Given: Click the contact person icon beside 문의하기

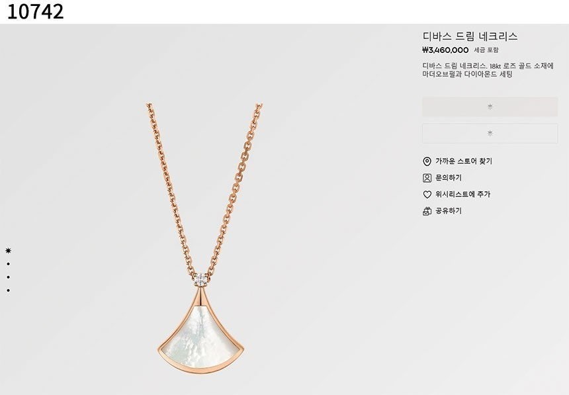Looking at the screenshot, I should (x=427, y=178).
